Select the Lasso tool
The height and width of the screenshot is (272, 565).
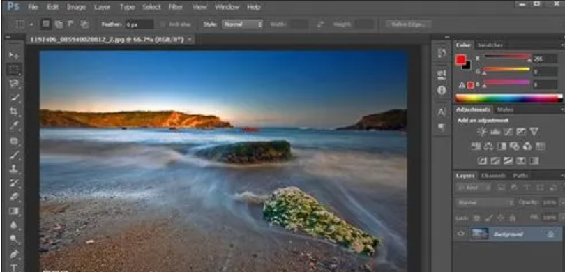pos(14,84)
